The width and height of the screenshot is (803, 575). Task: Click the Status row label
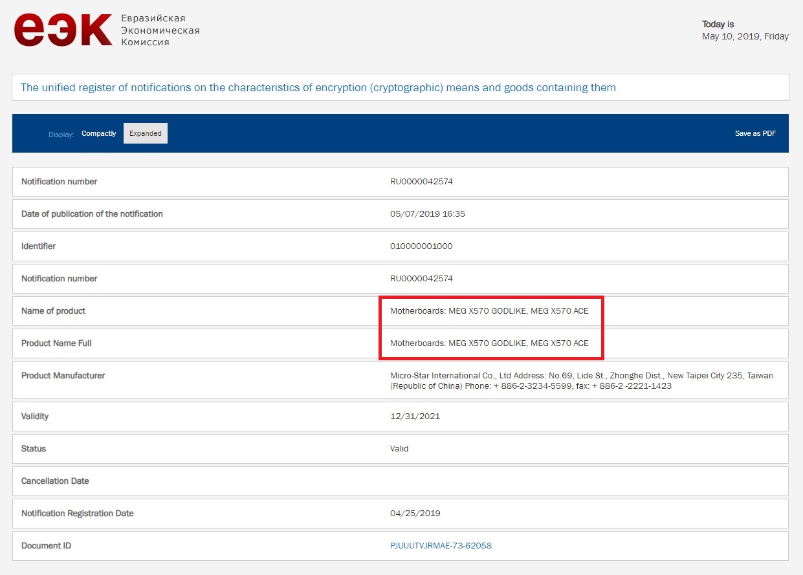click(34, 448)
